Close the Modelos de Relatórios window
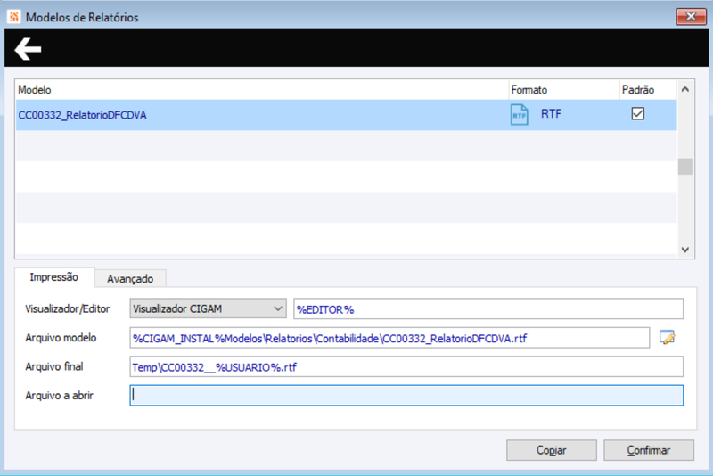The image size is (713, 476). [x=691, y=16]
